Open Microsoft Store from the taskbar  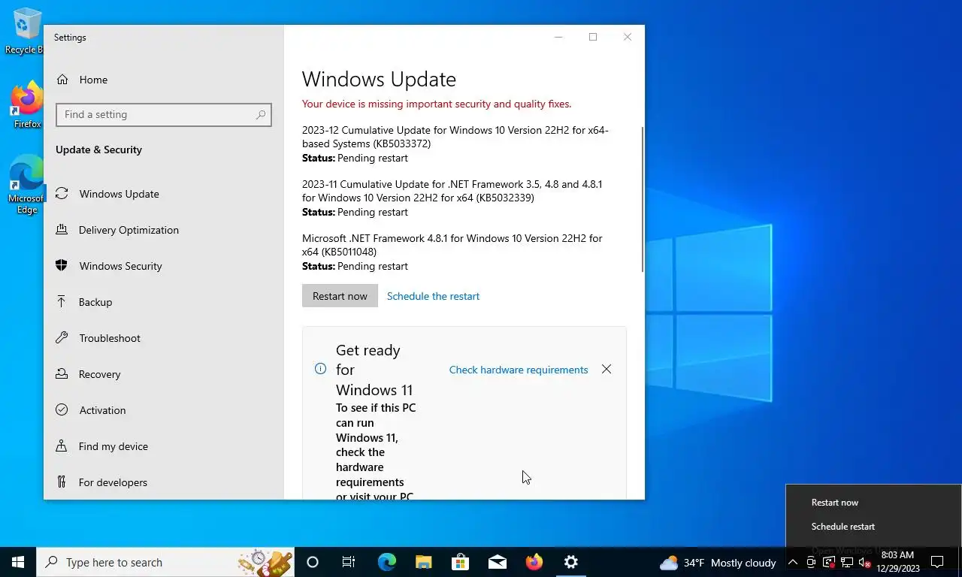(460, 562)
